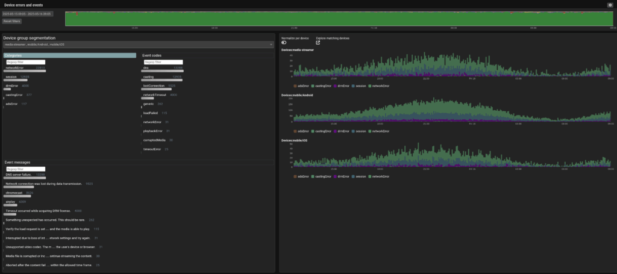
Task: Filter by the networkError category
Action: click(14, 68)
